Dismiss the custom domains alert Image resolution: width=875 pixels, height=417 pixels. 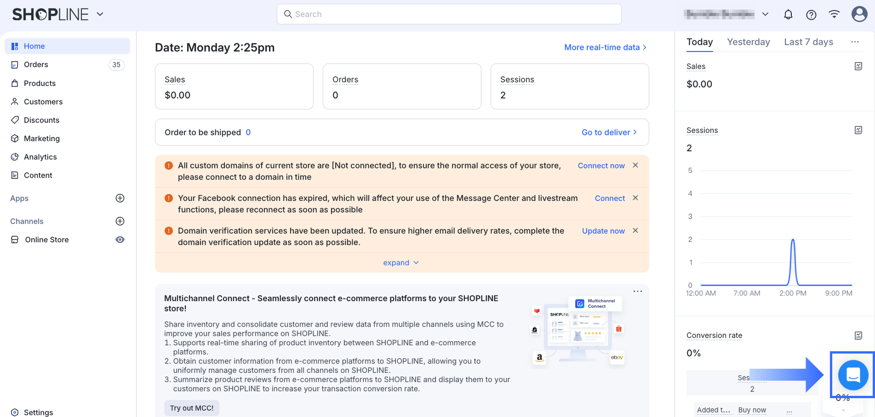pos(635,165)
